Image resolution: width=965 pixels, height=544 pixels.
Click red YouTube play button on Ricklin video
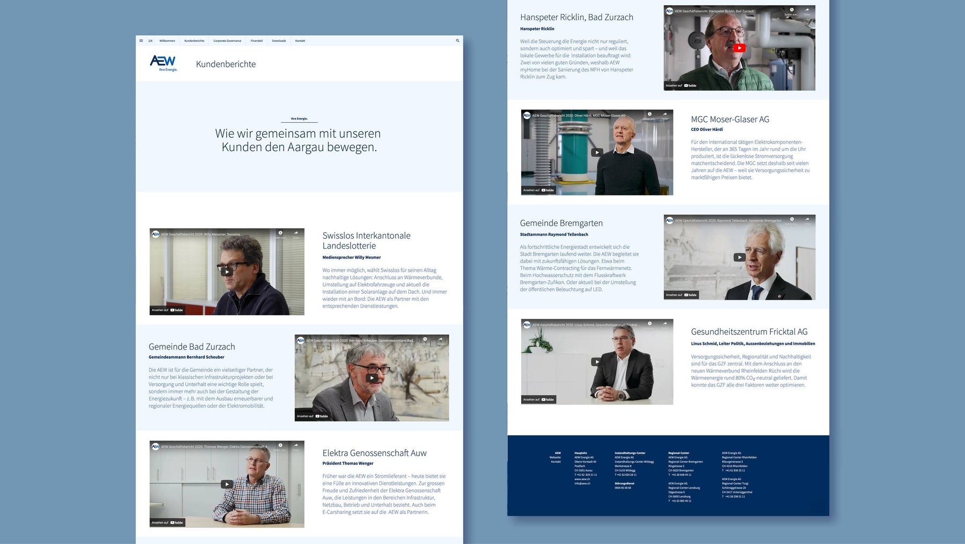739,48
